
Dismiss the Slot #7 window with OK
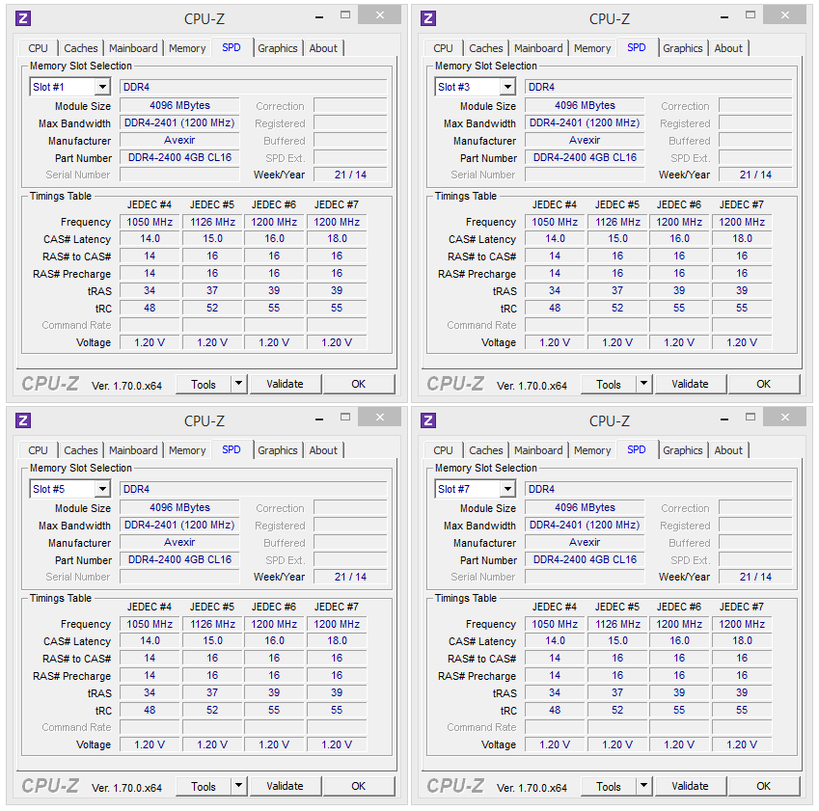click(x=764, y=786)
